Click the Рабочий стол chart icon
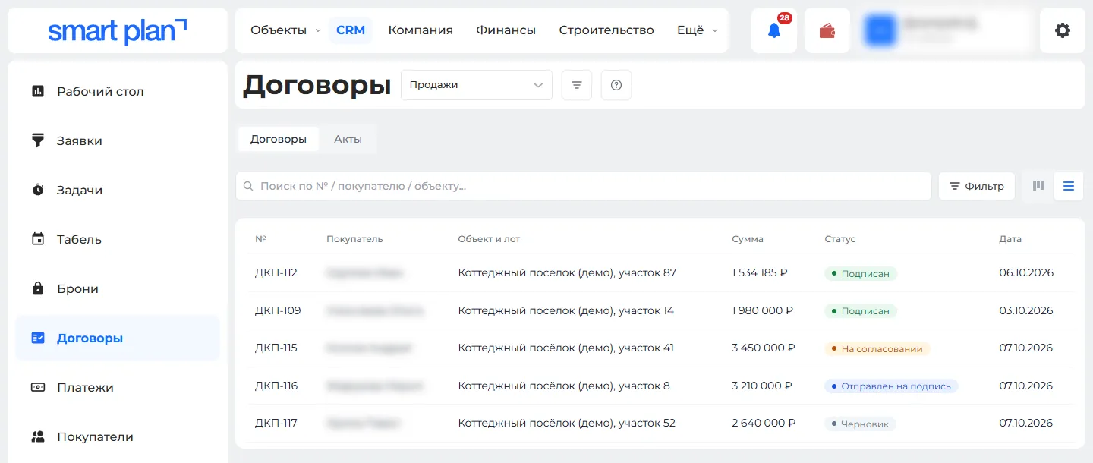The height and width of the screenshot is (463, 1093). [x=38, y=91]
